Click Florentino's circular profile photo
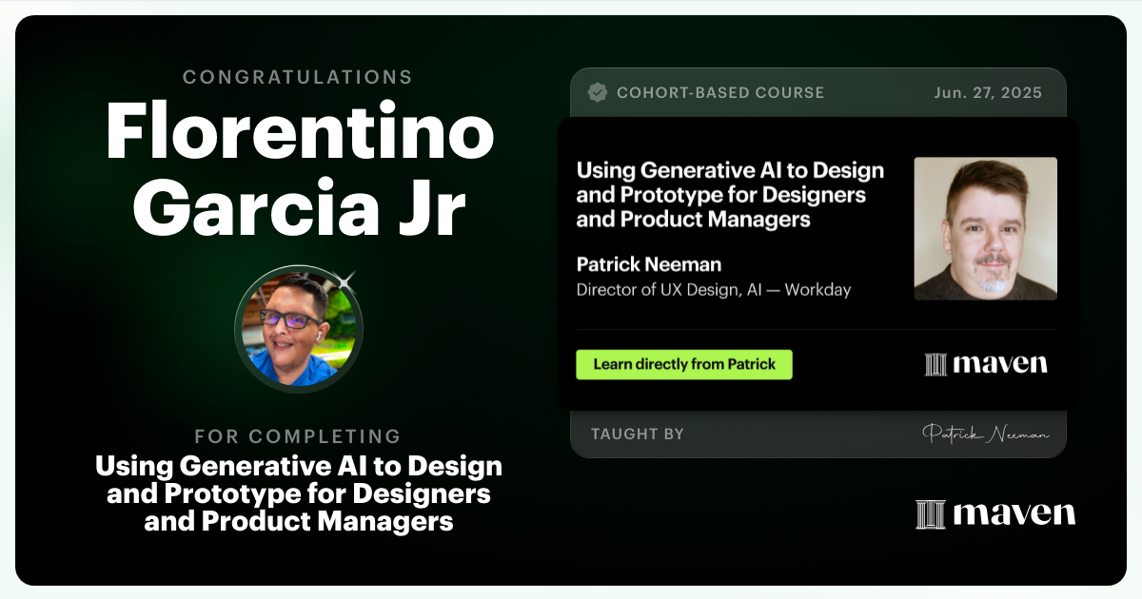1142x599 pixels. tap(298, 328)
